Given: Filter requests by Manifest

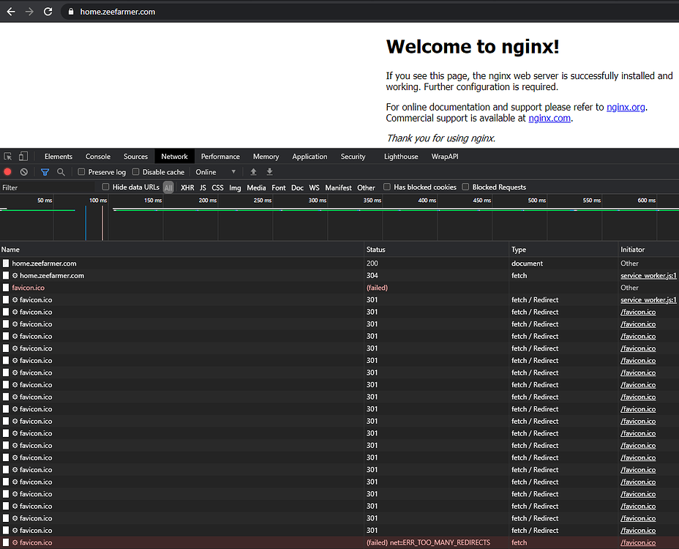Looking at the screenshot, I should pyautogui.click(x=339, y=187).
